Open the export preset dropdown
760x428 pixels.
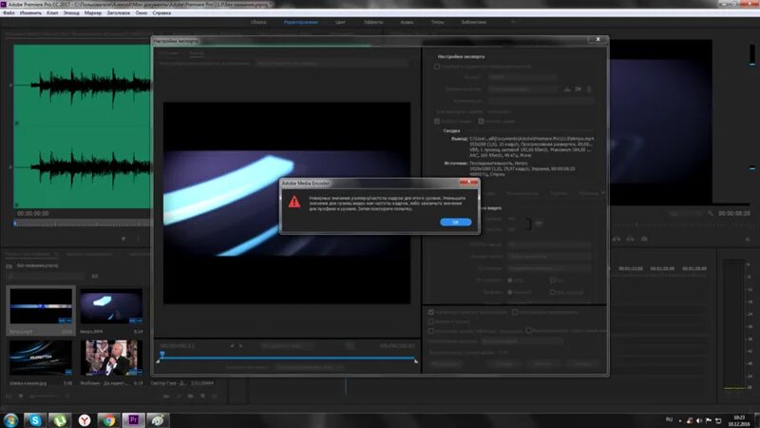[x=523, y=89]
